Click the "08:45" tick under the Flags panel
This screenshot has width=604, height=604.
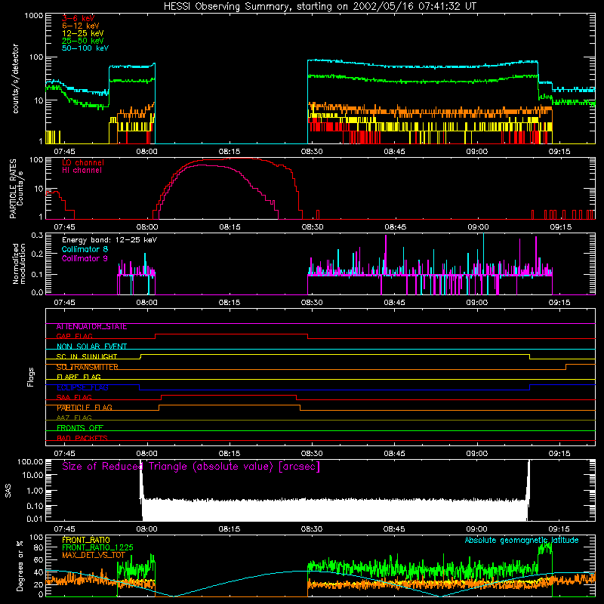[394, 454]
